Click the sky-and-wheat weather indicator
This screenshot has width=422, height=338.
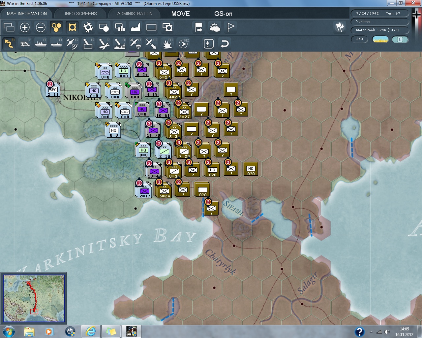tap(380, 39)
